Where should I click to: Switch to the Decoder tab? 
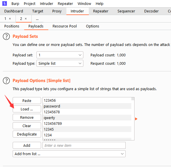click(151, 11)
